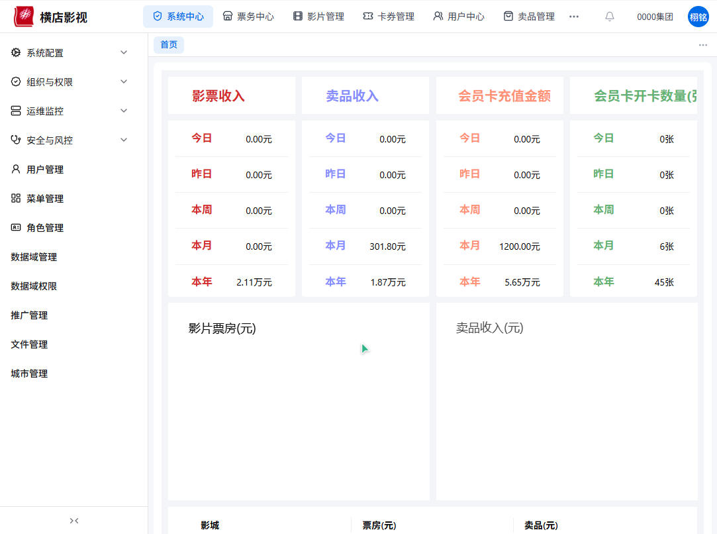The image size is (717, 534).
Task: Click the 301.80元 monthly goods income
Action: (x=388, y=246)
